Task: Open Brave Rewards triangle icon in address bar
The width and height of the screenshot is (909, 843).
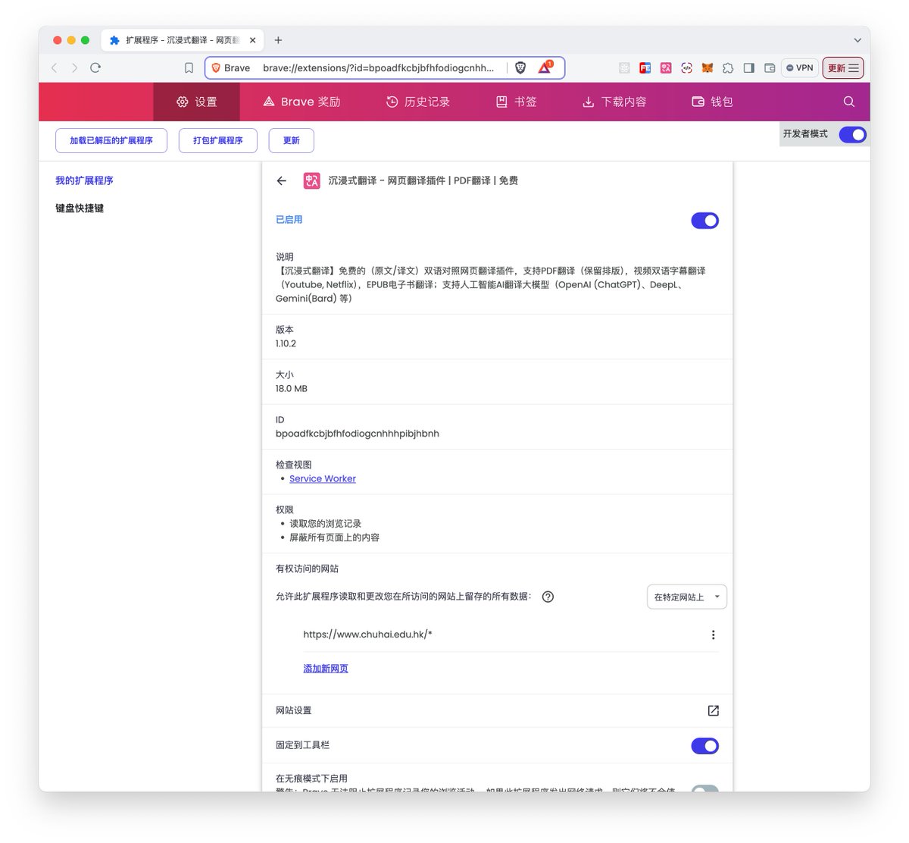Action: coord(545,67)
